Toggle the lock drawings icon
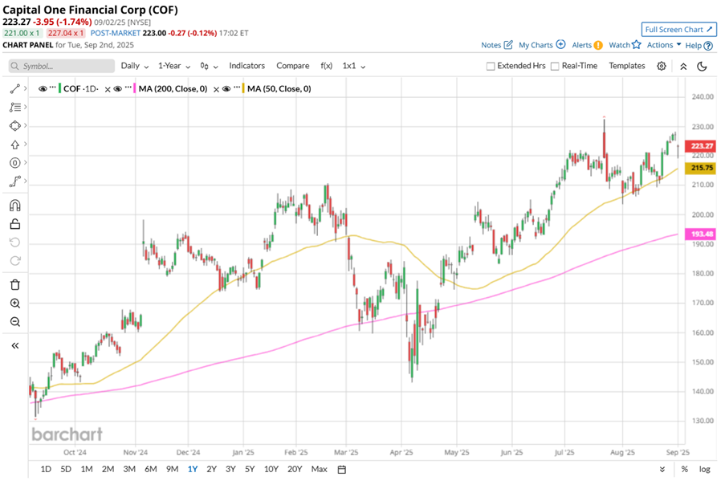This screenshot has height=485, width=725. click(14, 224)
